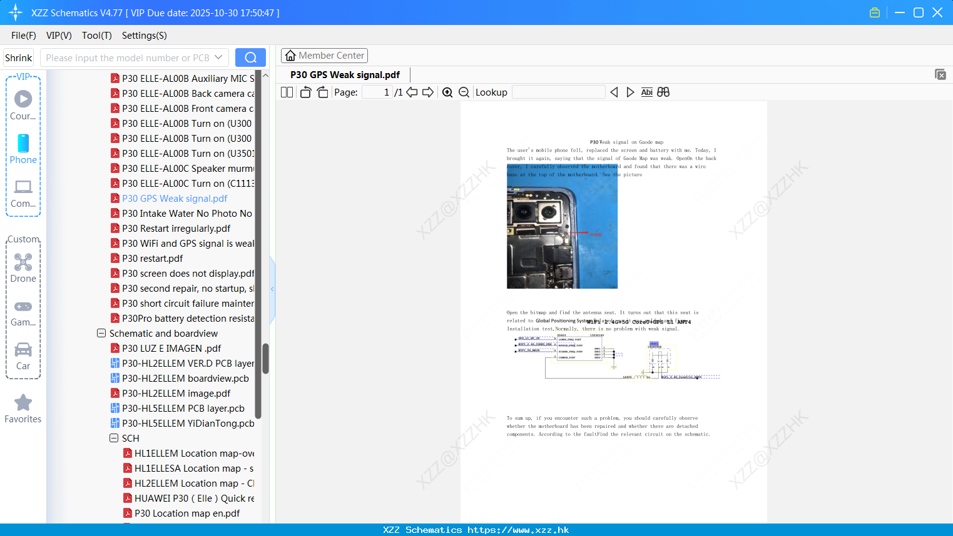The width and height of the screenshot is (953, 536).
Task: Zoom out of the PDF
Action: (x=464, y=92)
